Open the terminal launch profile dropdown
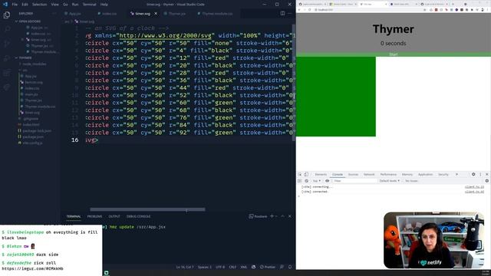The width and height of the screenshot is (491, 276). (276, 216)
